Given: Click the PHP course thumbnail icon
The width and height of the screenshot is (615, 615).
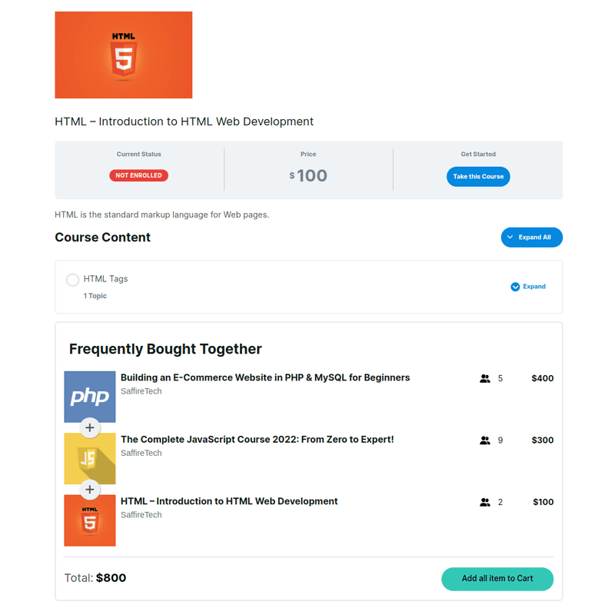Looking at the screenshot, I should (90, 397).
